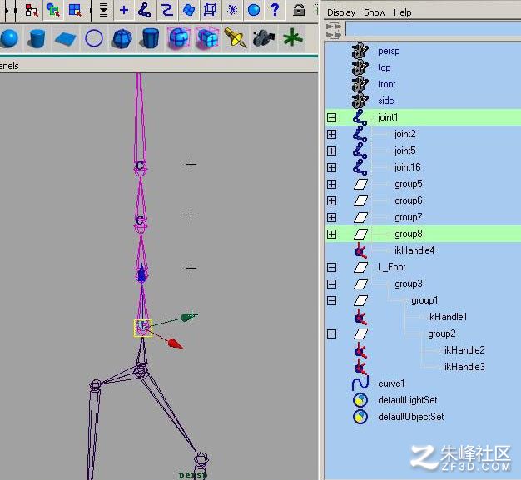Create a polygon sphere from shelf
This screenshot has width=521, height=480.
coord(122,38)
